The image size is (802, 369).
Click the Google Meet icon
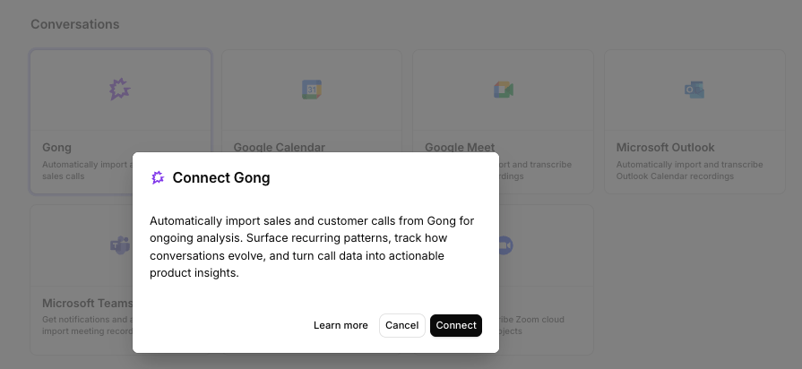click(x=504, y=90)
